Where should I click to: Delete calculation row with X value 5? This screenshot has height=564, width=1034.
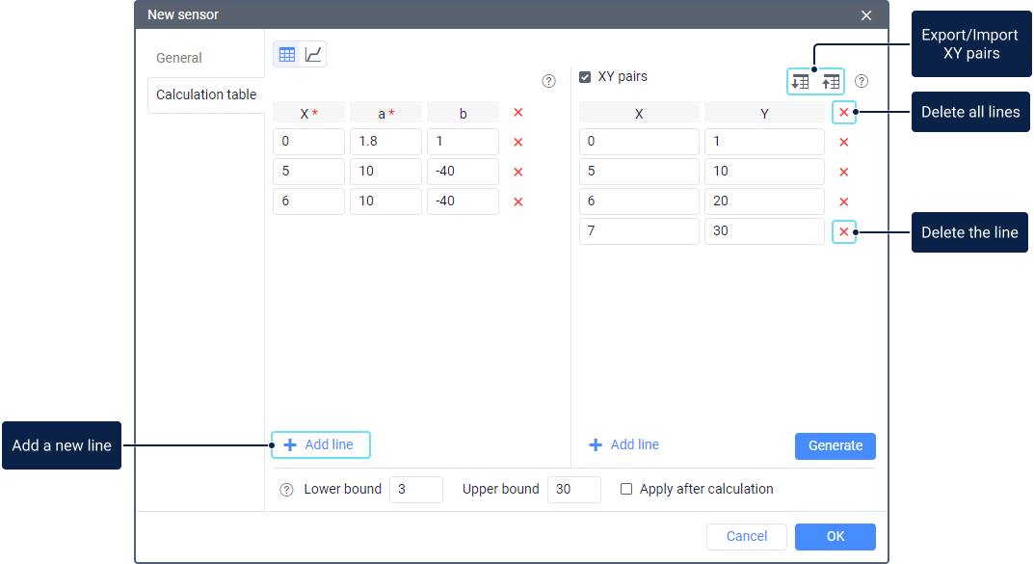518,173
